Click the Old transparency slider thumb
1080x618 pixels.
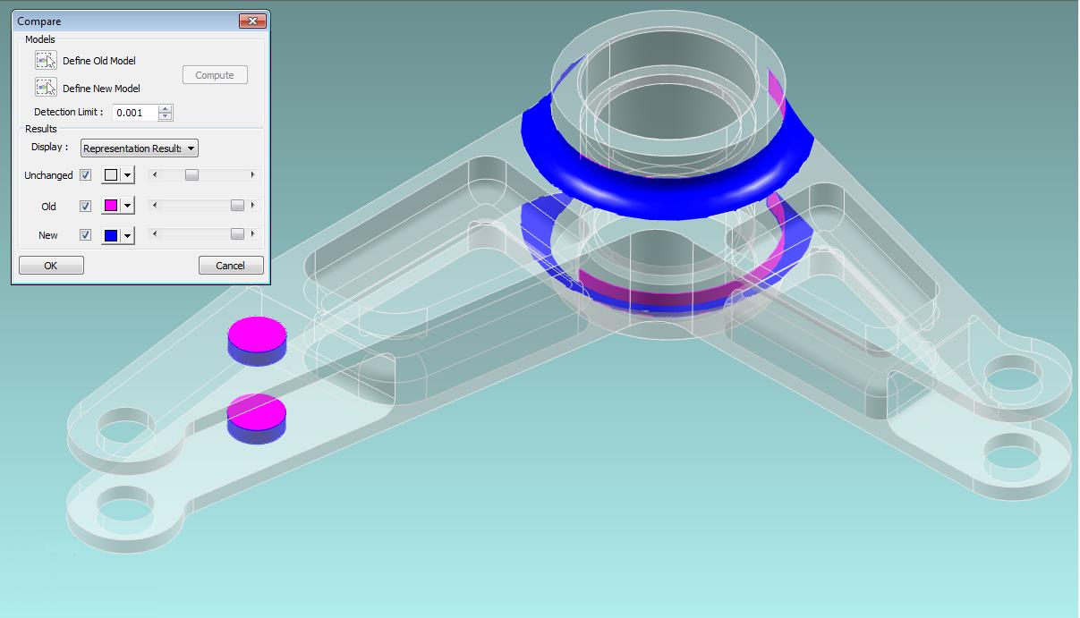237,205
